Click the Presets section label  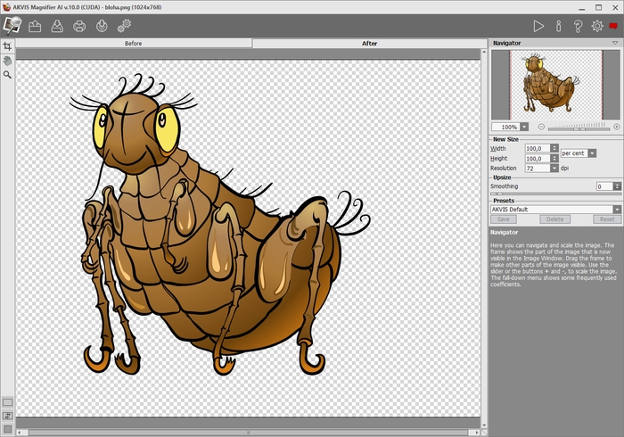(504, 201)
